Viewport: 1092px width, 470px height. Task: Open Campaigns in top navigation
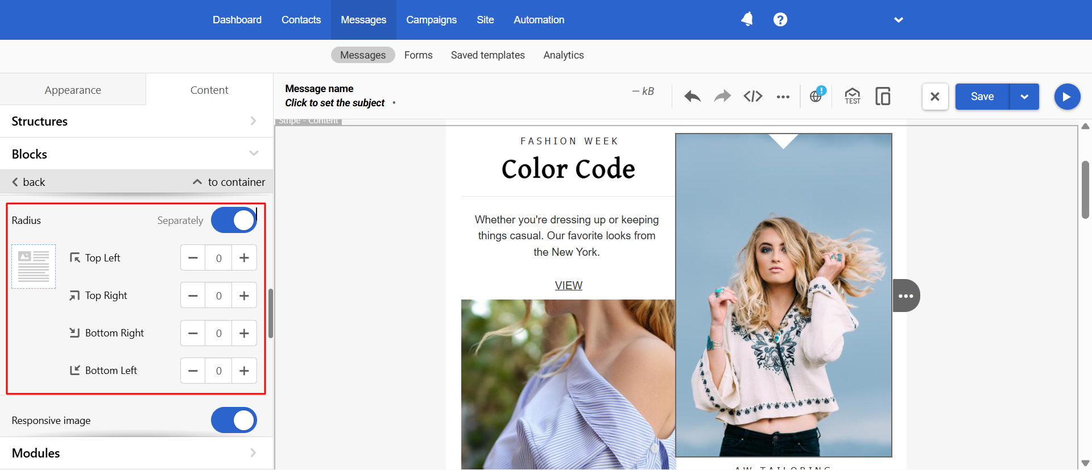click(x=431, y=20)
